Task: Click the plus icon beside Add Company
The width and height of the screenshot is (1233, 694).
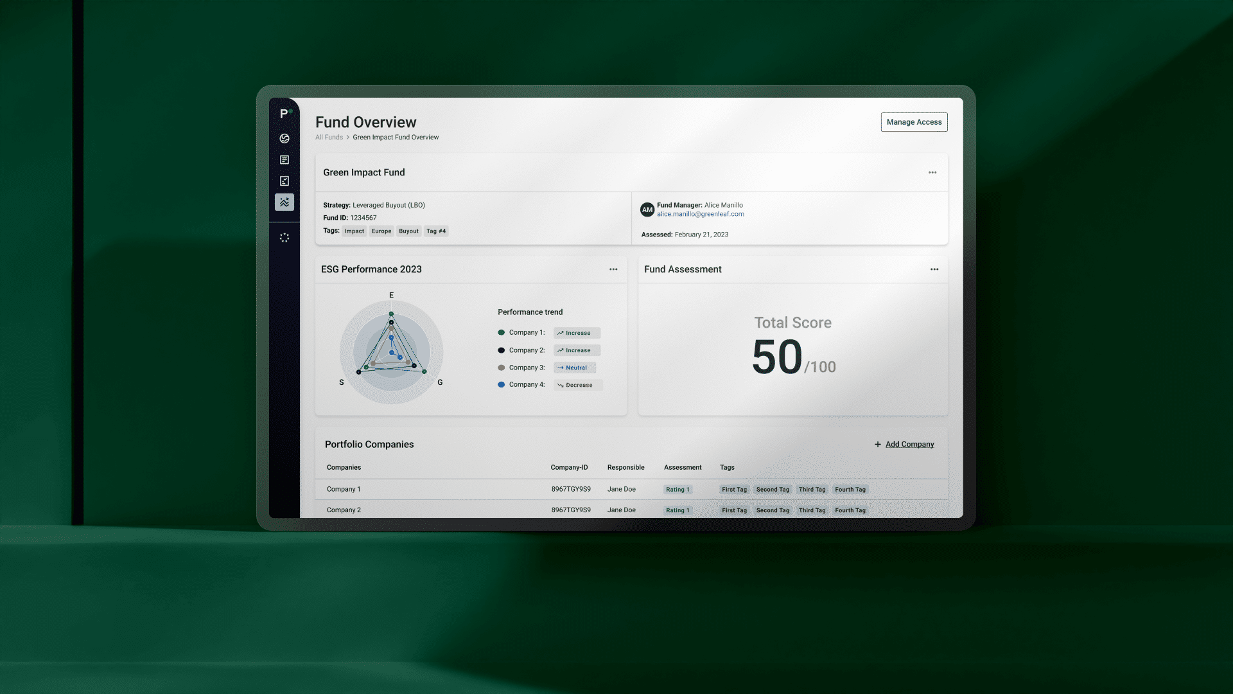Action: (878, 444)
